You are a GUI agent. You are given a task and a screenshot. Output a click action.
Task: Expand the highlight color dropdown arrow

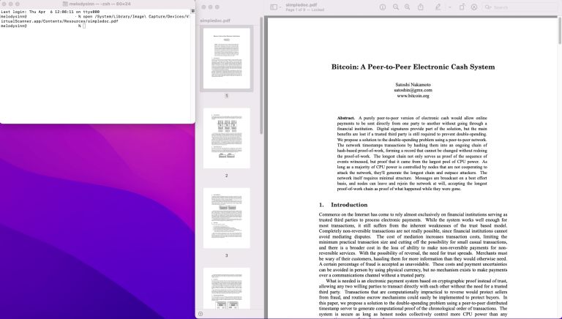click(x=449, y=7)
